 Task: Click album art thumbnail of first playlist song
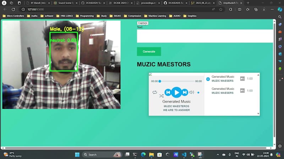coord(242,78)
